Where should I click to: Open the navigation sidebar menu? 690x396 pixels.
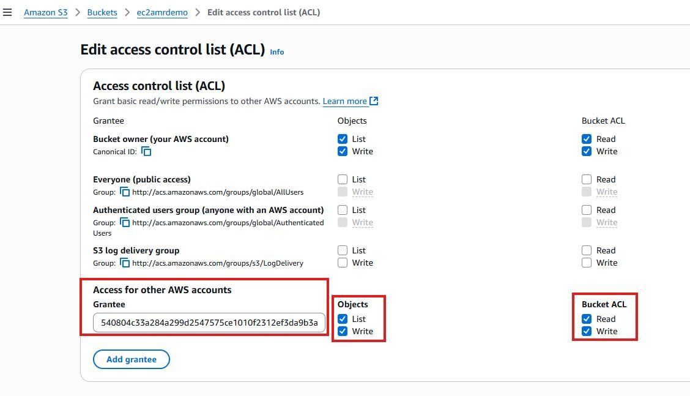click(7, 12)
